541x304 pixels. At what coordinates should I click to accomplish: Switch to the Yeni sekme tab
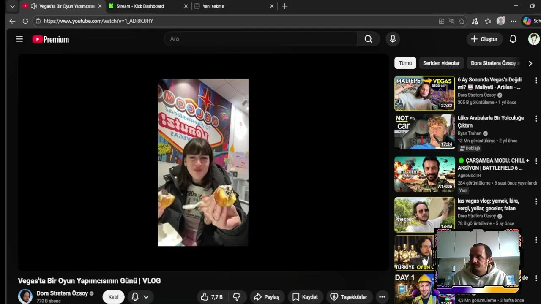coord(235,6)
